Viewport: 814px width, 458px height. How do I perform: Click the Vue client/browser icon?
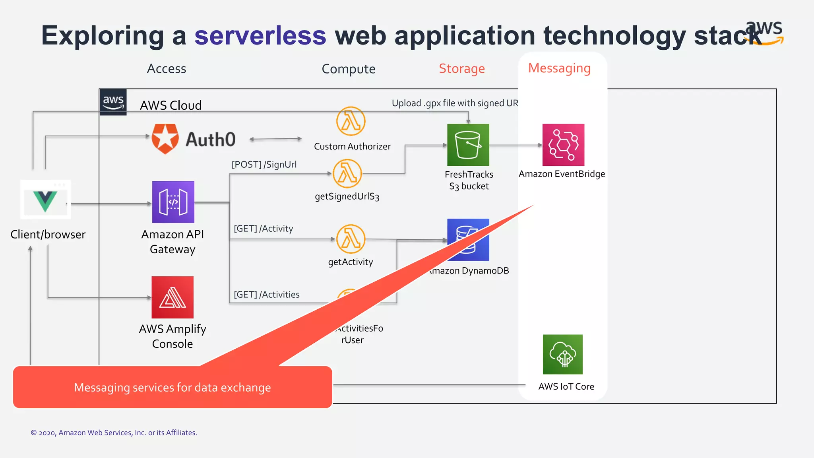pyautogui.click(x=45, y=200)
